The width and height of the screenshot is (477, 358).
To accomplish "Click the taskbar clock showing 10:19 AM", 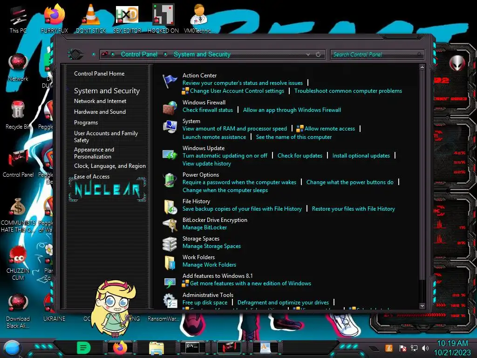I will (x=452, y=343).
